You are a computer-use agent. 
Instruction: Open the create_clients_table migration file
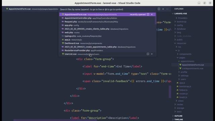click(107, 29)
